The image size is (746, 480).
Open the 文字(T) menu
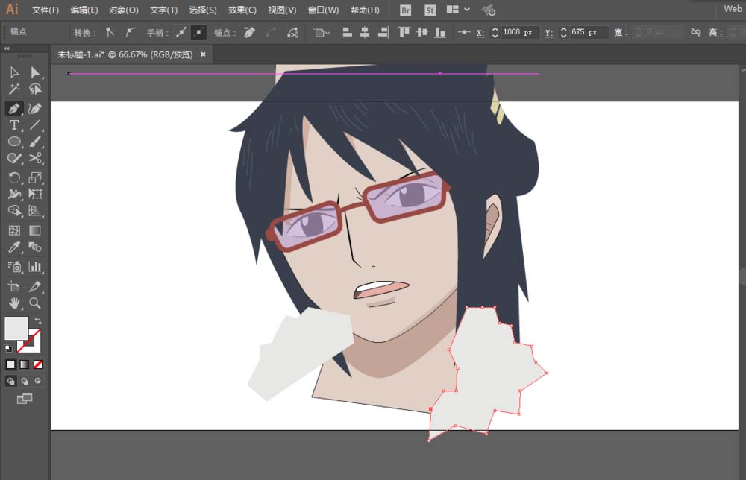[163, 10]
